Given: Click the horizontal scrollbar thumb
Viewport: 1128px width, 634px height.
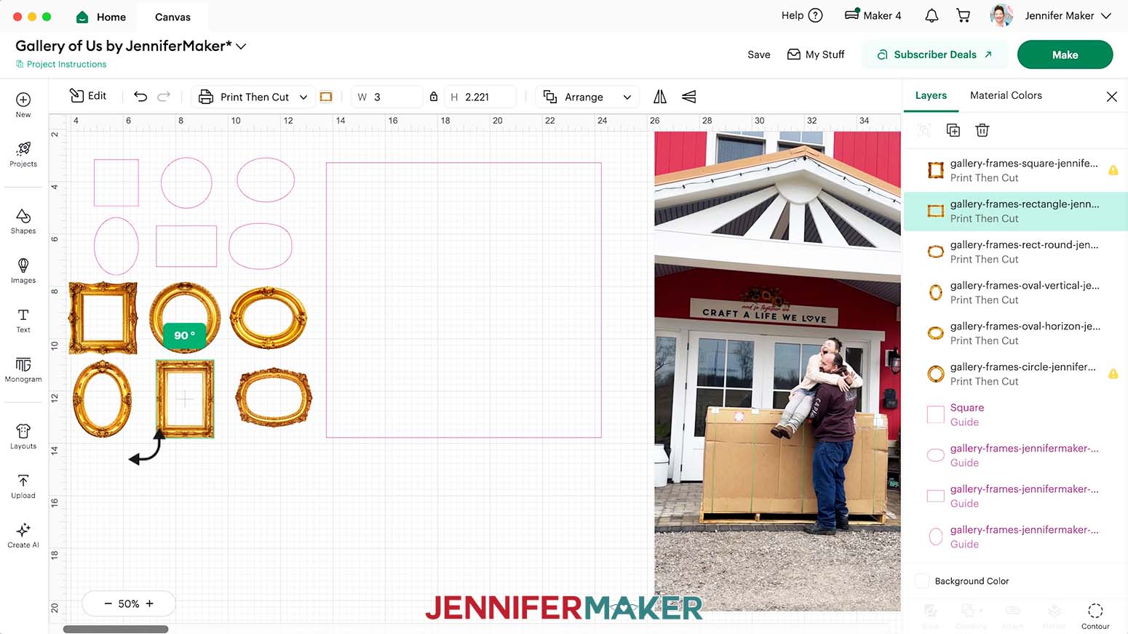Looking at the screenshot, I should [x=116, y=629].
